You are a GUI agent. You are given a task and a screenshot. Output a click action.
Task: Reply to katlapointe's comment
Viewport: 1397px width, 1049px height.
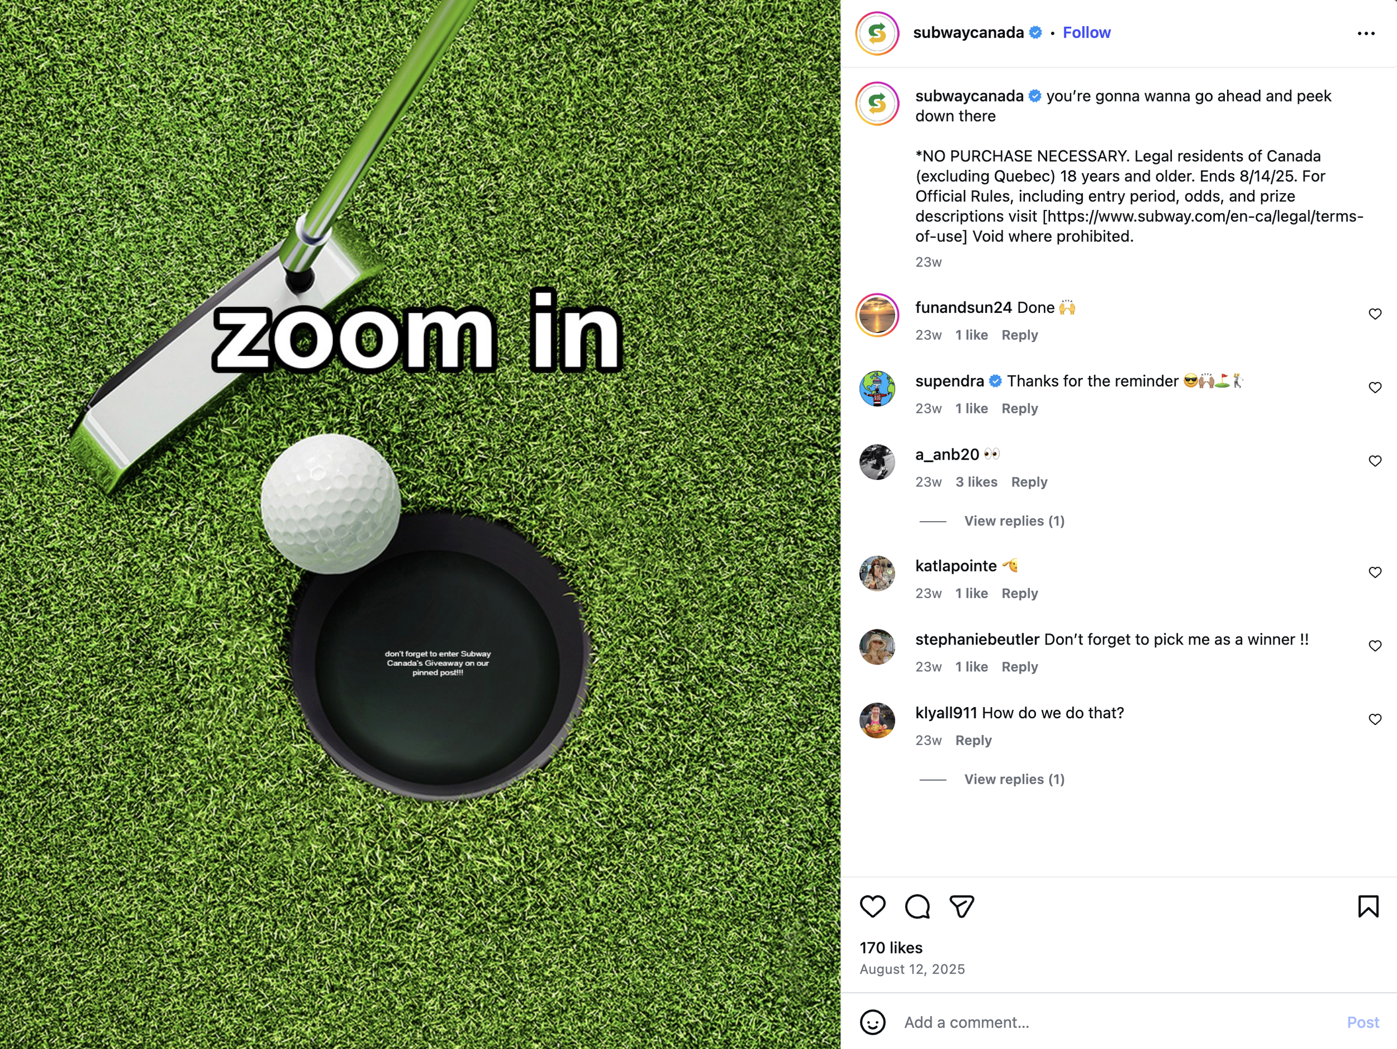pos(1019,593)
